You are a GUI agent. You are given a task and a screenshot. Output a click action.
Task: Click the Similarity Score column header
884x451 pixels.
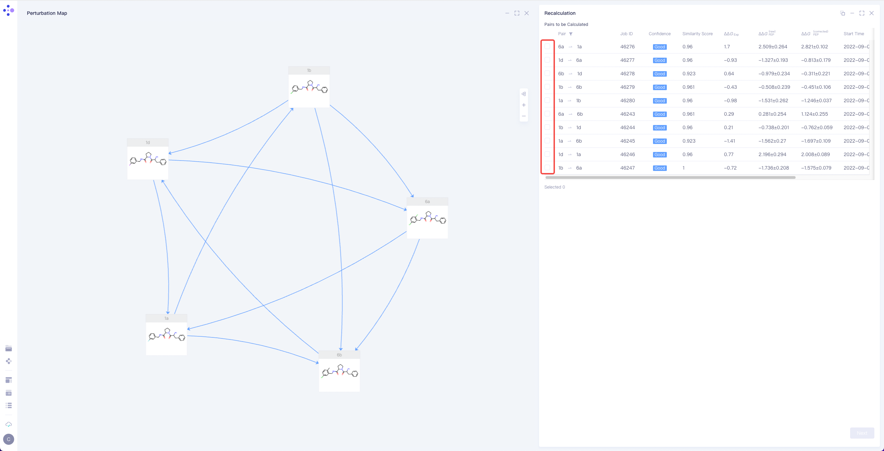(698, 34)
